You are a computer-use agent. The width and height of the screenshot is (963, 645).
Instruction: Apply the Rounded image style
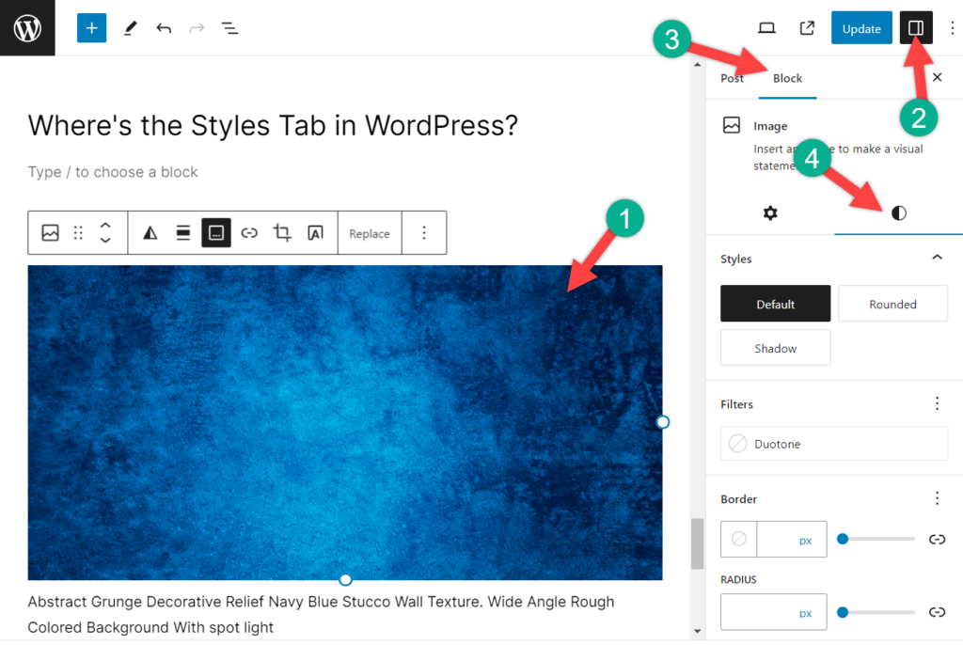click(x=892, y=303)
